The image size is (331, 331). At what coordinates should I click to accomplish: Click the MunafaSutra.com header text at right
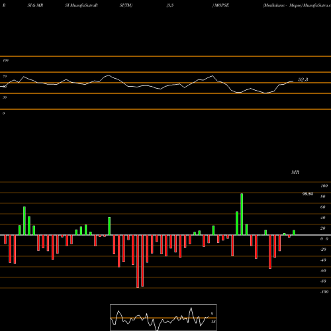tap(317, 5)
